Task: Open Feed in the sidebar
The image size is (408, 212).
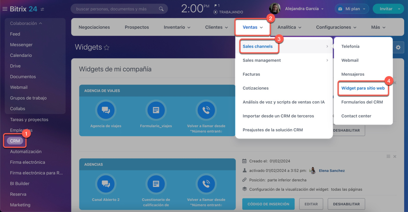Action: click(15, 34)
